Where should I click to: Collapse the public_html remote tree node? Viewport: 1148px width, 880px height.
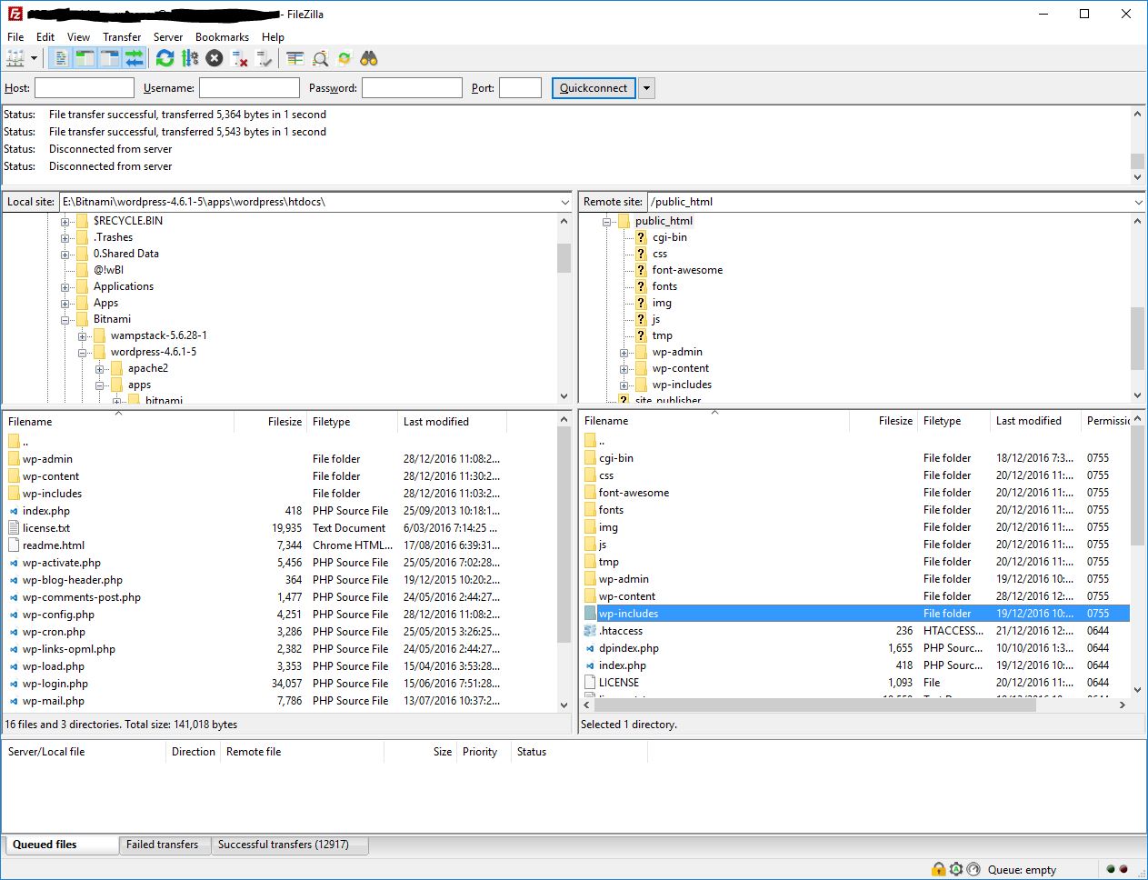point(606,222)
